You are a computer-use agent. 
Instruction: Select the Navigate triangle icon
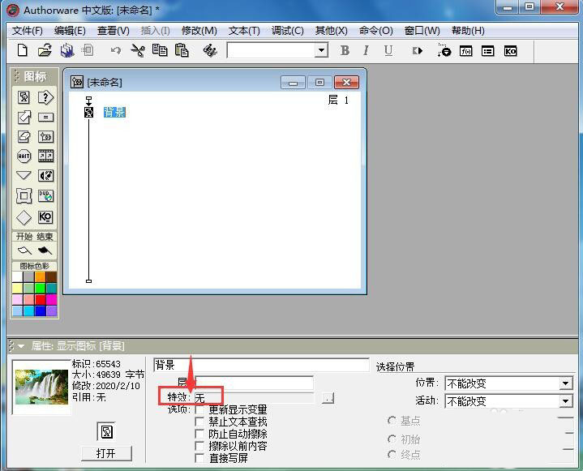coord(24,175)
